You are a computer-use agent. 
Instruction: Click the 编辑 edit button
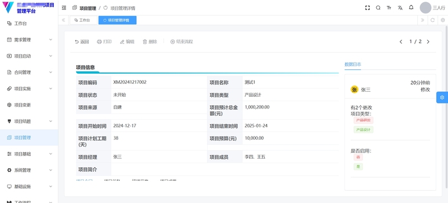(127, 42)
